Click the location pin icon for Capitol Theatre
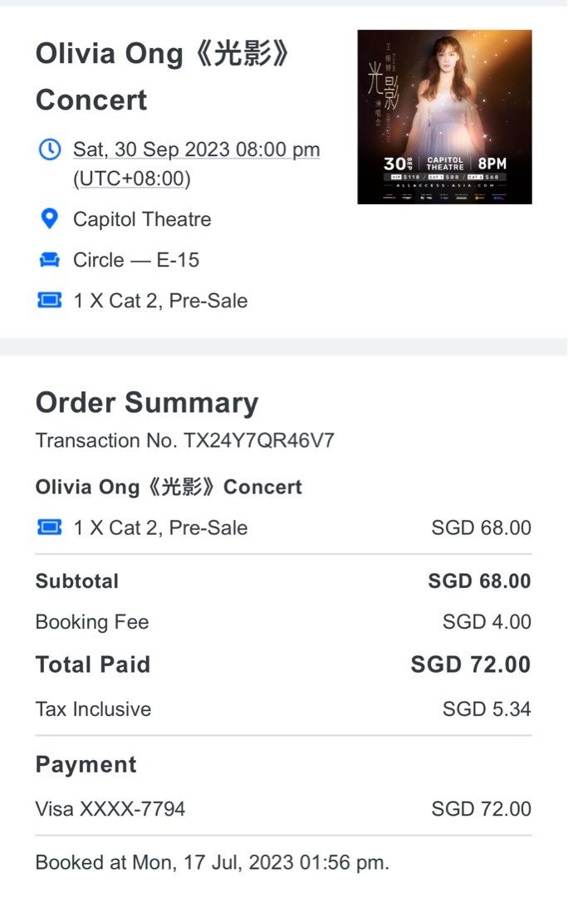The image size is (568, 897). (x=50, y=219)
